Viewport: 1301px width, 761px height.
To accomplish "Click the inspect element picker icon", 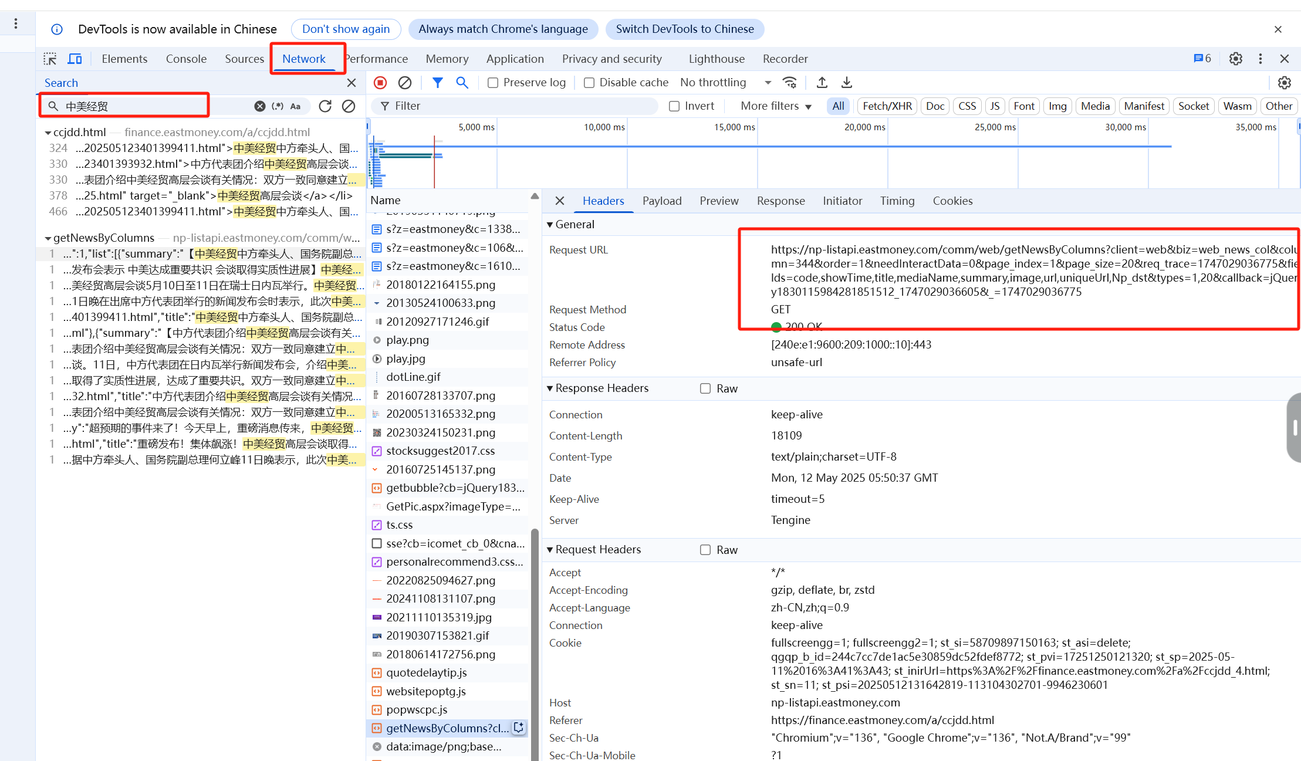I will [x=50, y=59].
